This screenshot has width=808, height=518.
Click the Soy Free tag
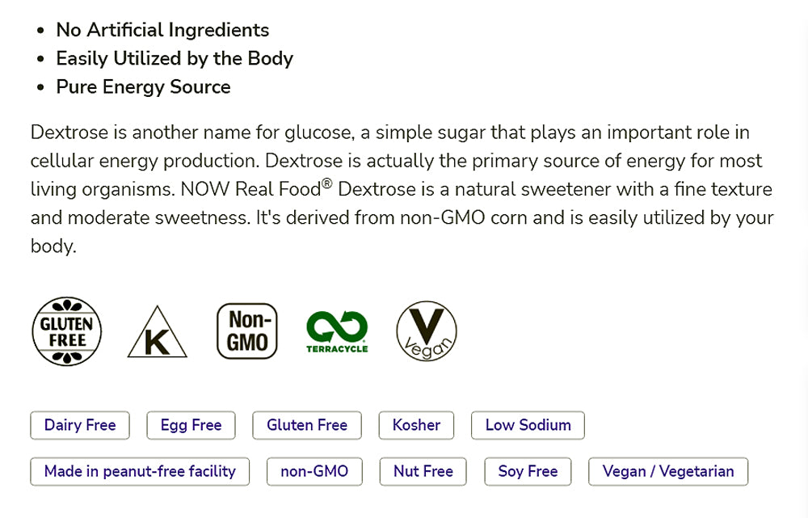point(528,471)
